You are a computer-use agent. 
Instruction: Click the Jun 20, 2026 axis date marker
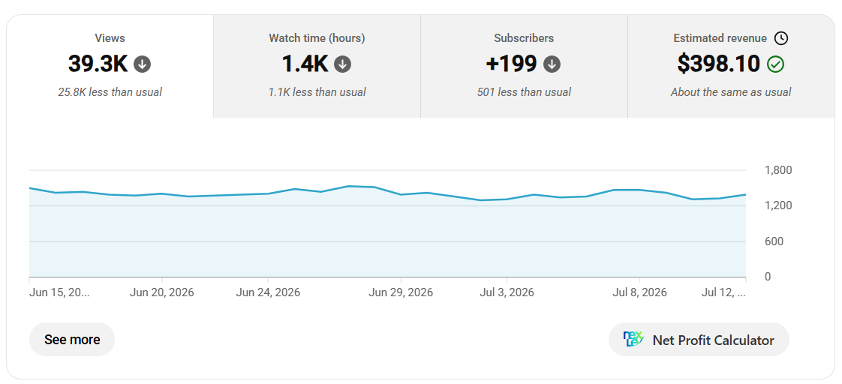[x=161, y=292]
